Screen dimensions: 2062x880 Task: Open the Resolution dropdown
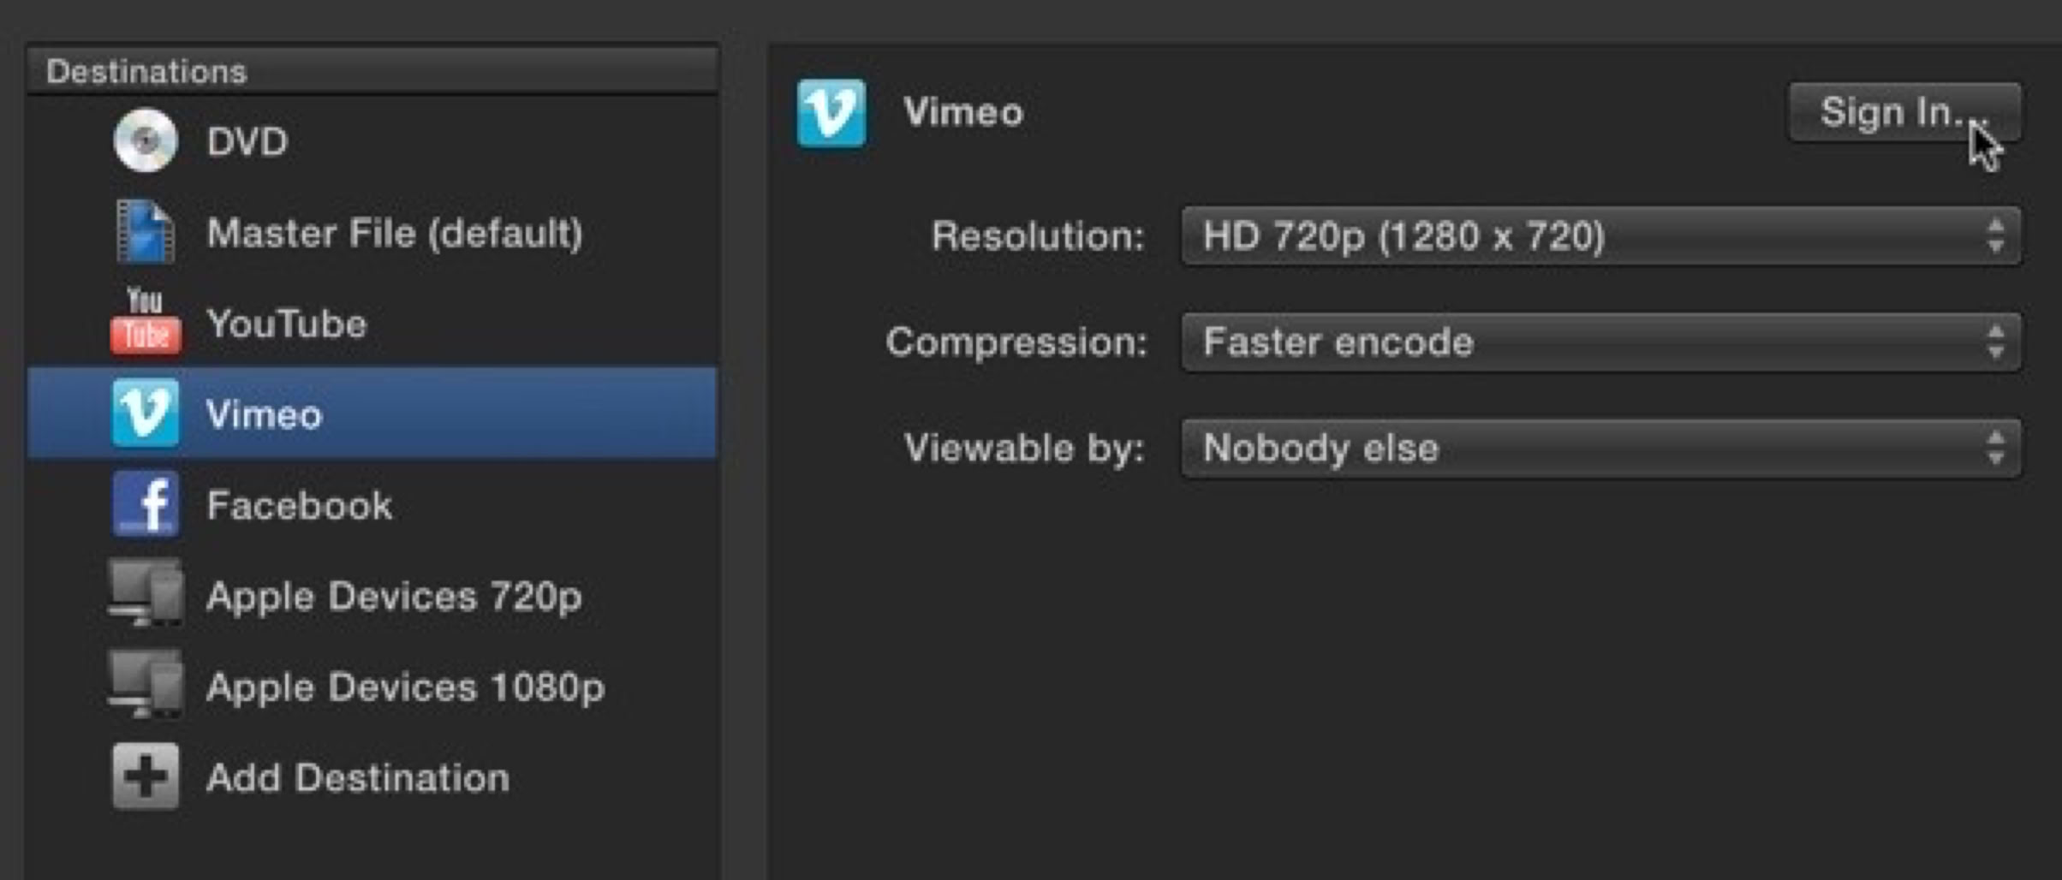click(x=1600, y=236)
